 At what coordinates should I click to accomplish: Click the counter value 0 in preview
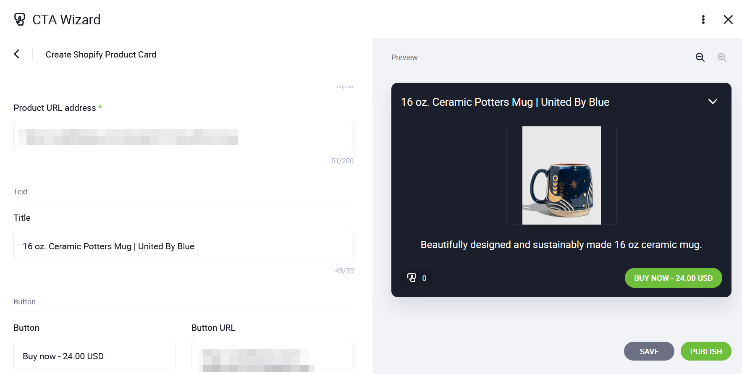point(424,278)
